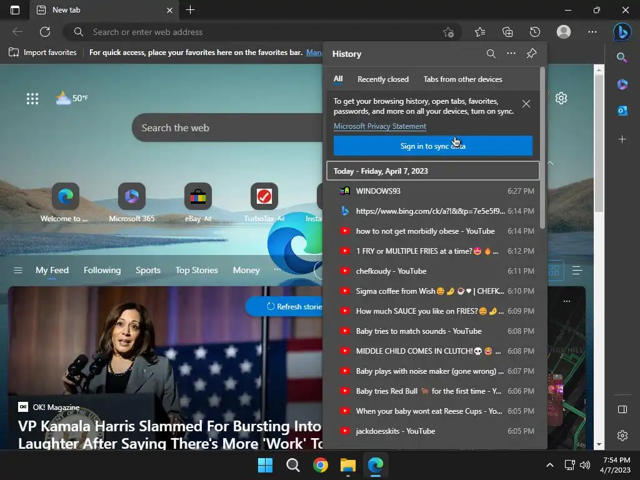Open the History toolbar clock icon

[535, 32]
